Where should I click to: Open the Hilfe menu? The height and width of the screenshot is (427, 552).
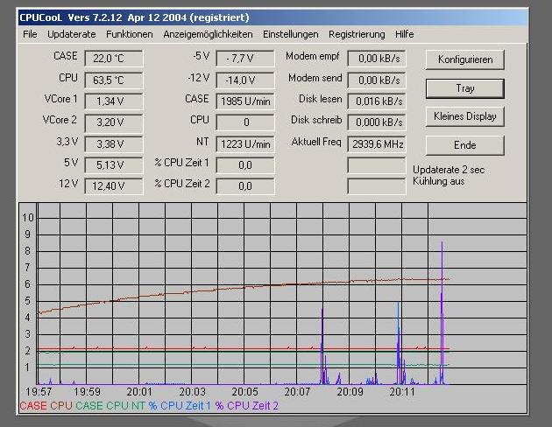pos(404,34)
